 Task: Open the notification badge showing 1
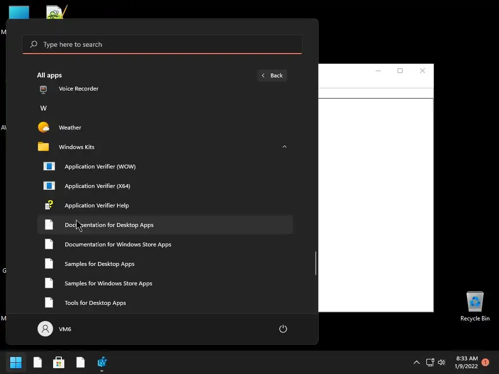coord(485,362)
